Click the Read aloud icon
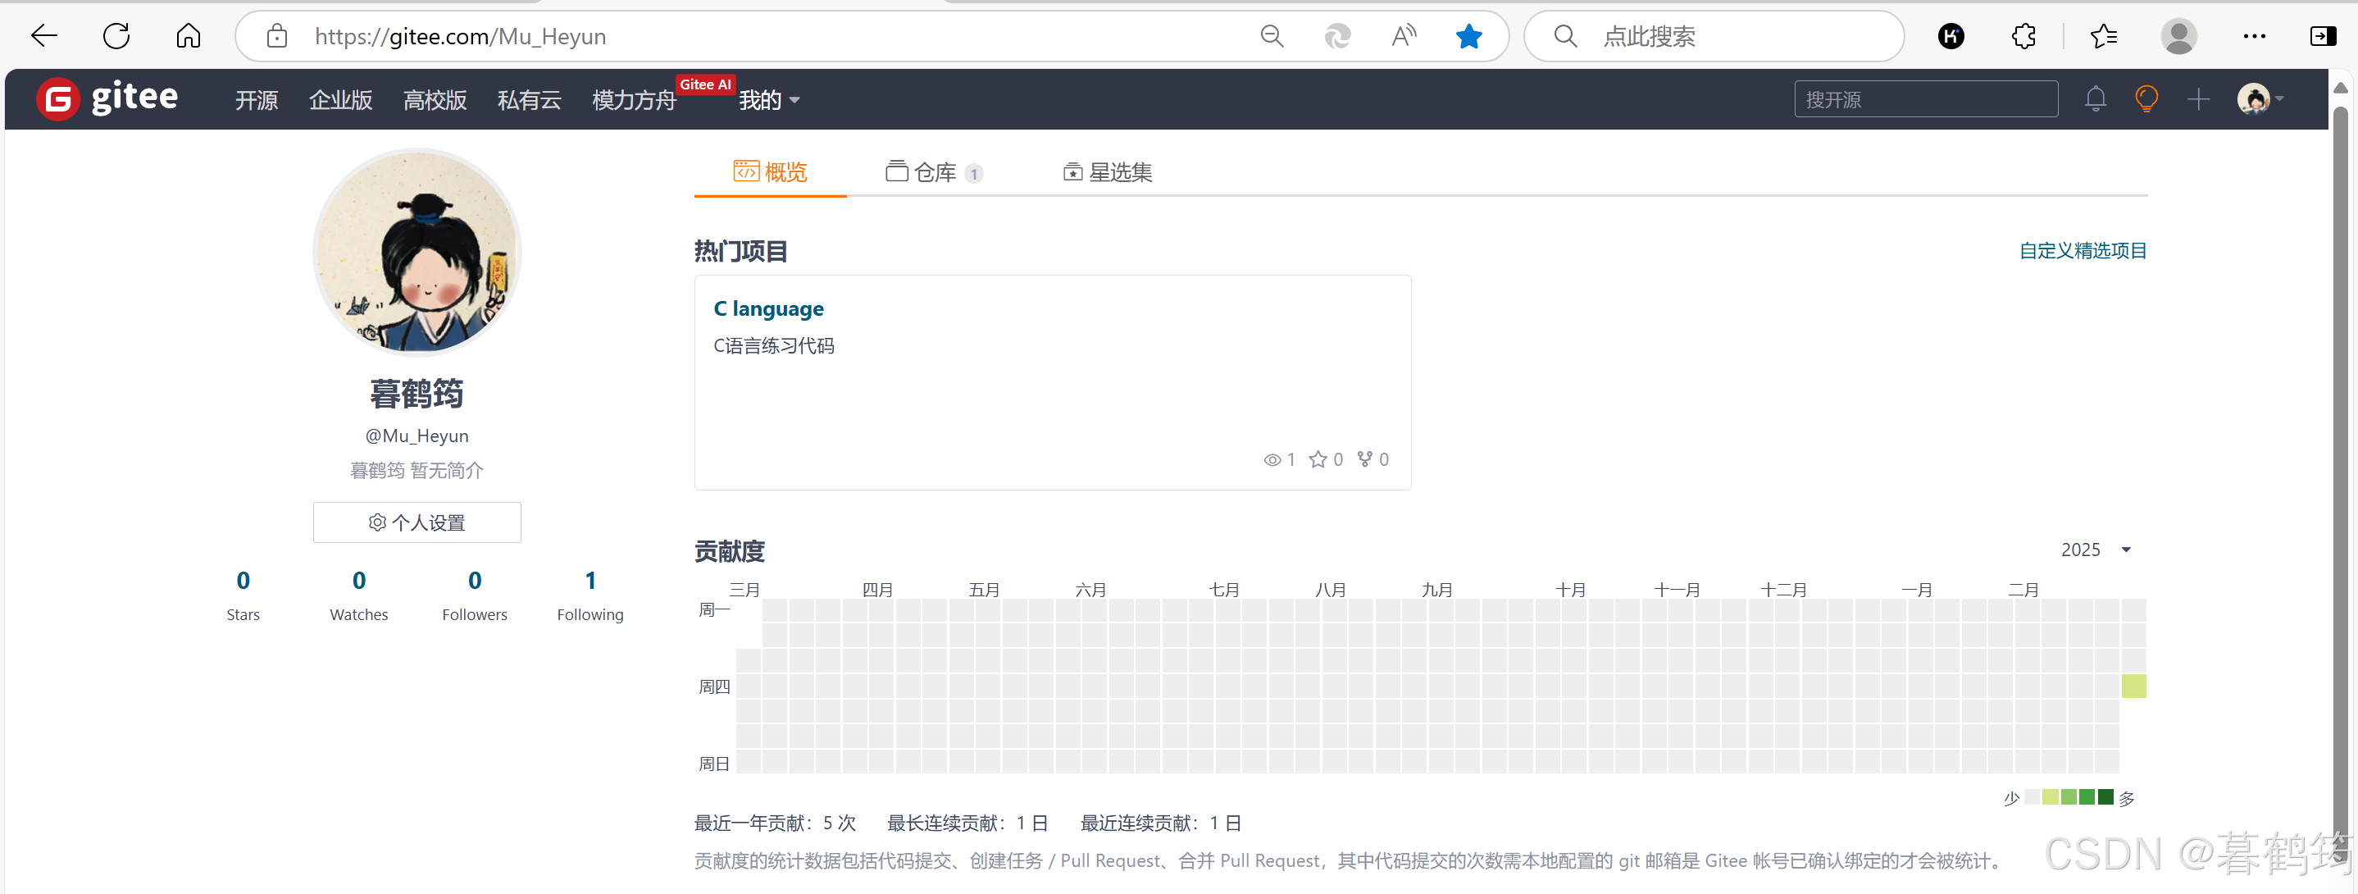The image size is (2358, 894). pos(1402,37)
